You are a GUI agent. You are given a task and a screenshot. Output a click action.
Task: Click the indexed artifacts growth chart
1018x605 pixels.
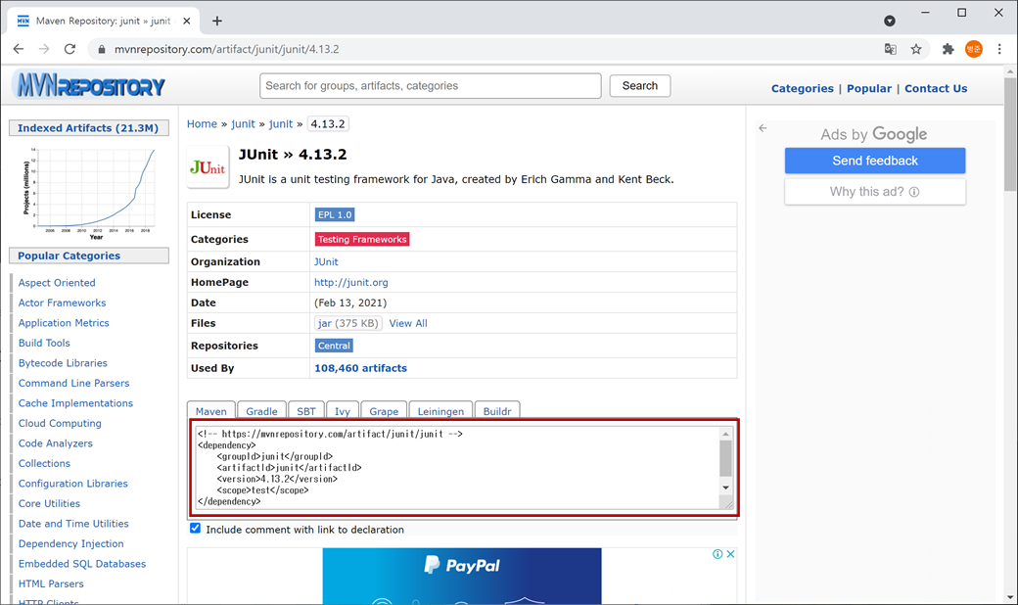click(89, 192)
